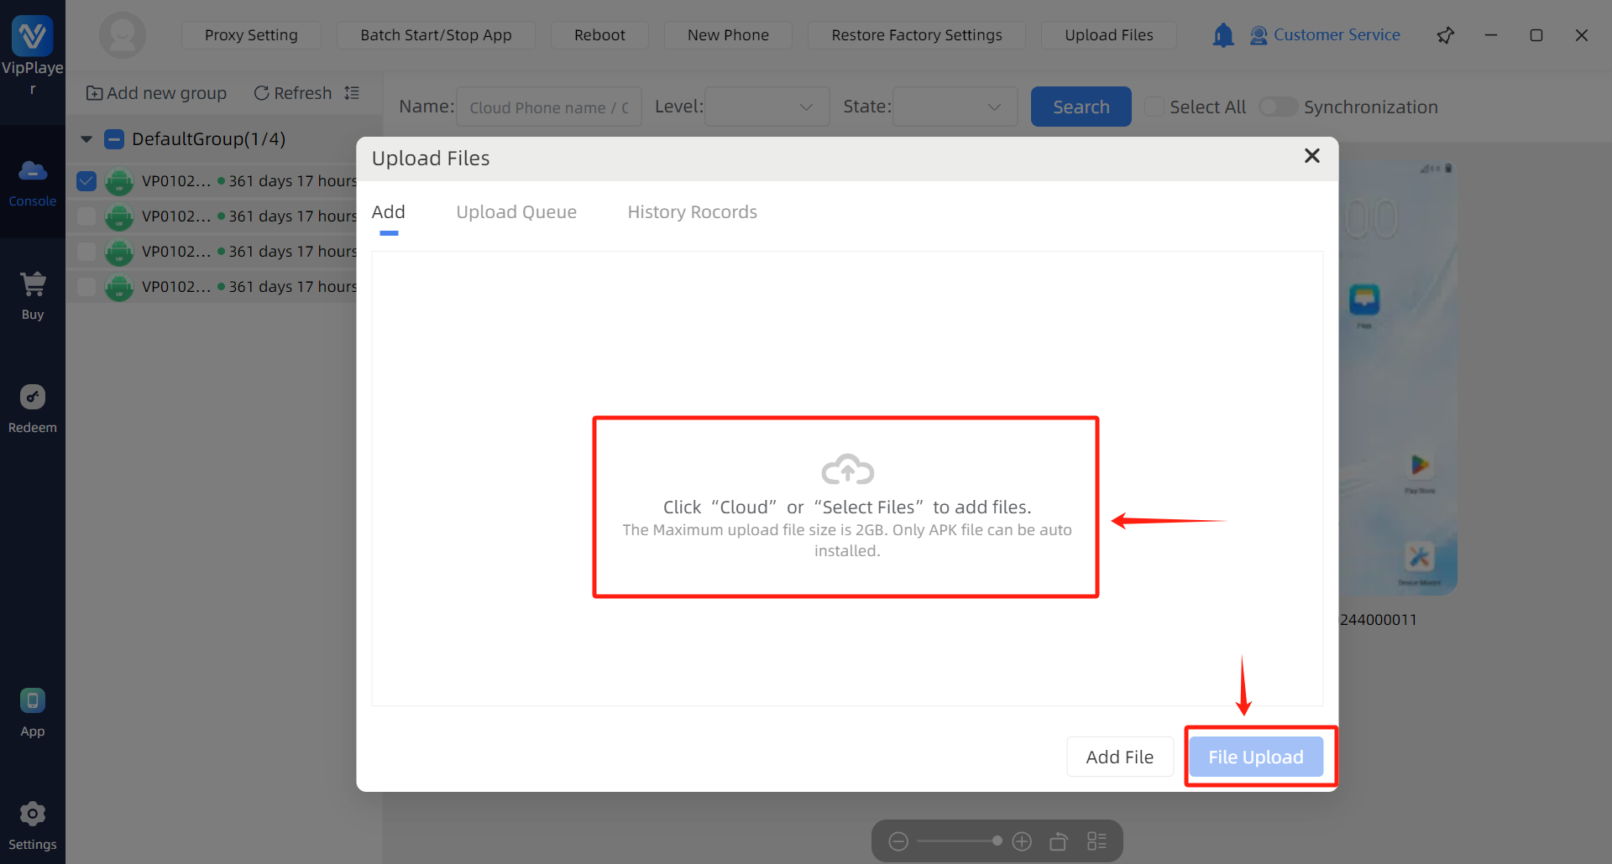Open the Redeem section
Viewport: 1612px width, 864px height.
[33, 398]
